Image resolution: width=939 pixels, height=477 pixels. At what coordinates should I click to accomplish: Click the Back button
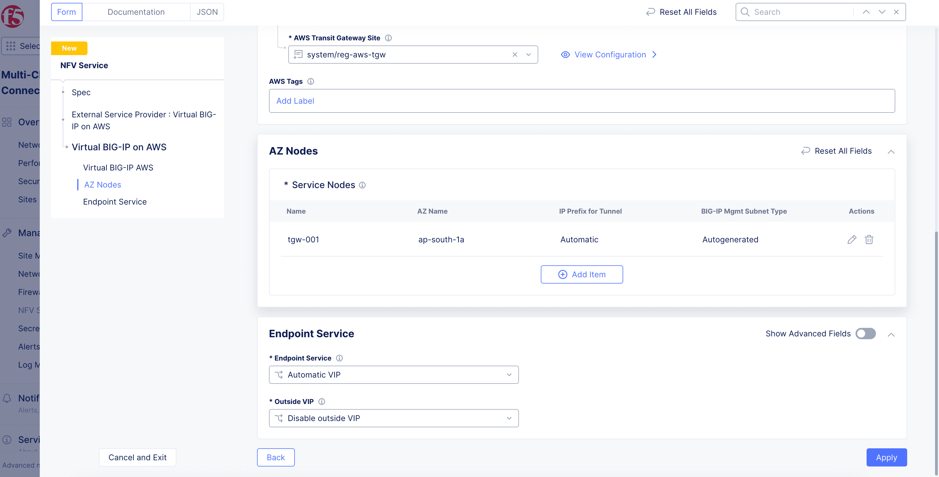(276, 457)
